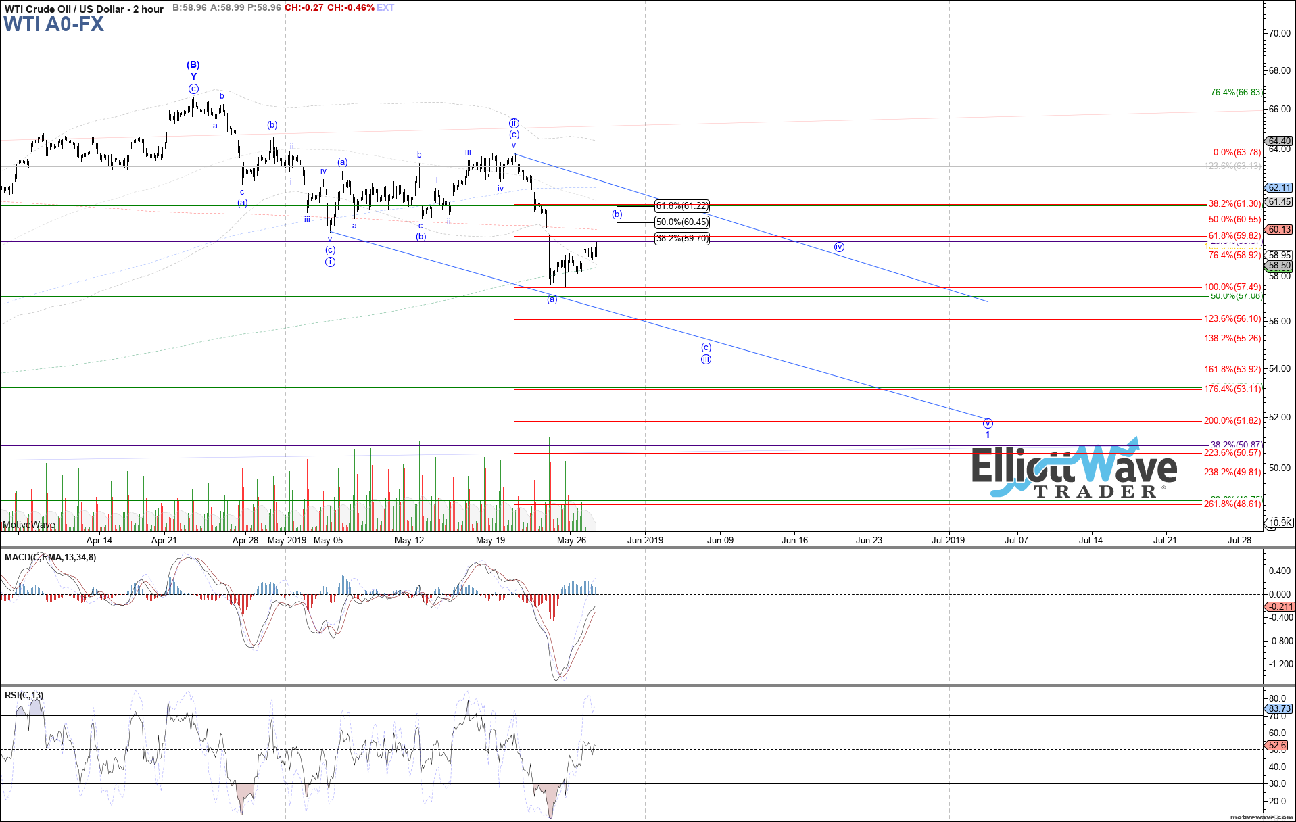1296x822 pixels.
Task: Open the motivewave.com watermark link
Action: [1261, 817]
